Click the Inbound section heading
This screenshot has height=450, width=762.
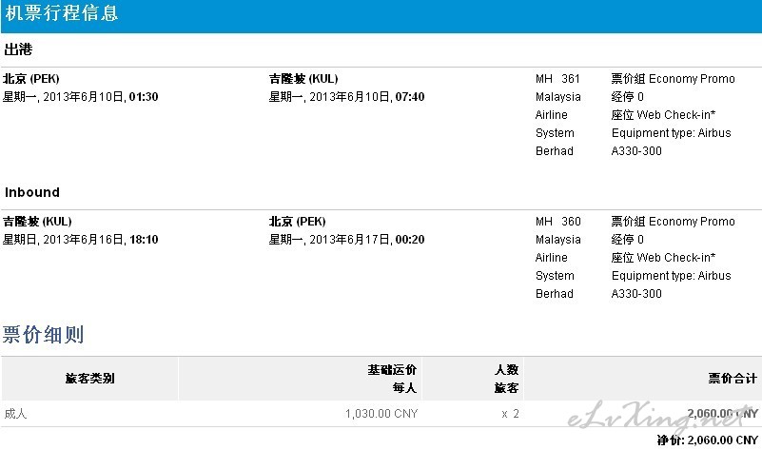click(32, 192)
